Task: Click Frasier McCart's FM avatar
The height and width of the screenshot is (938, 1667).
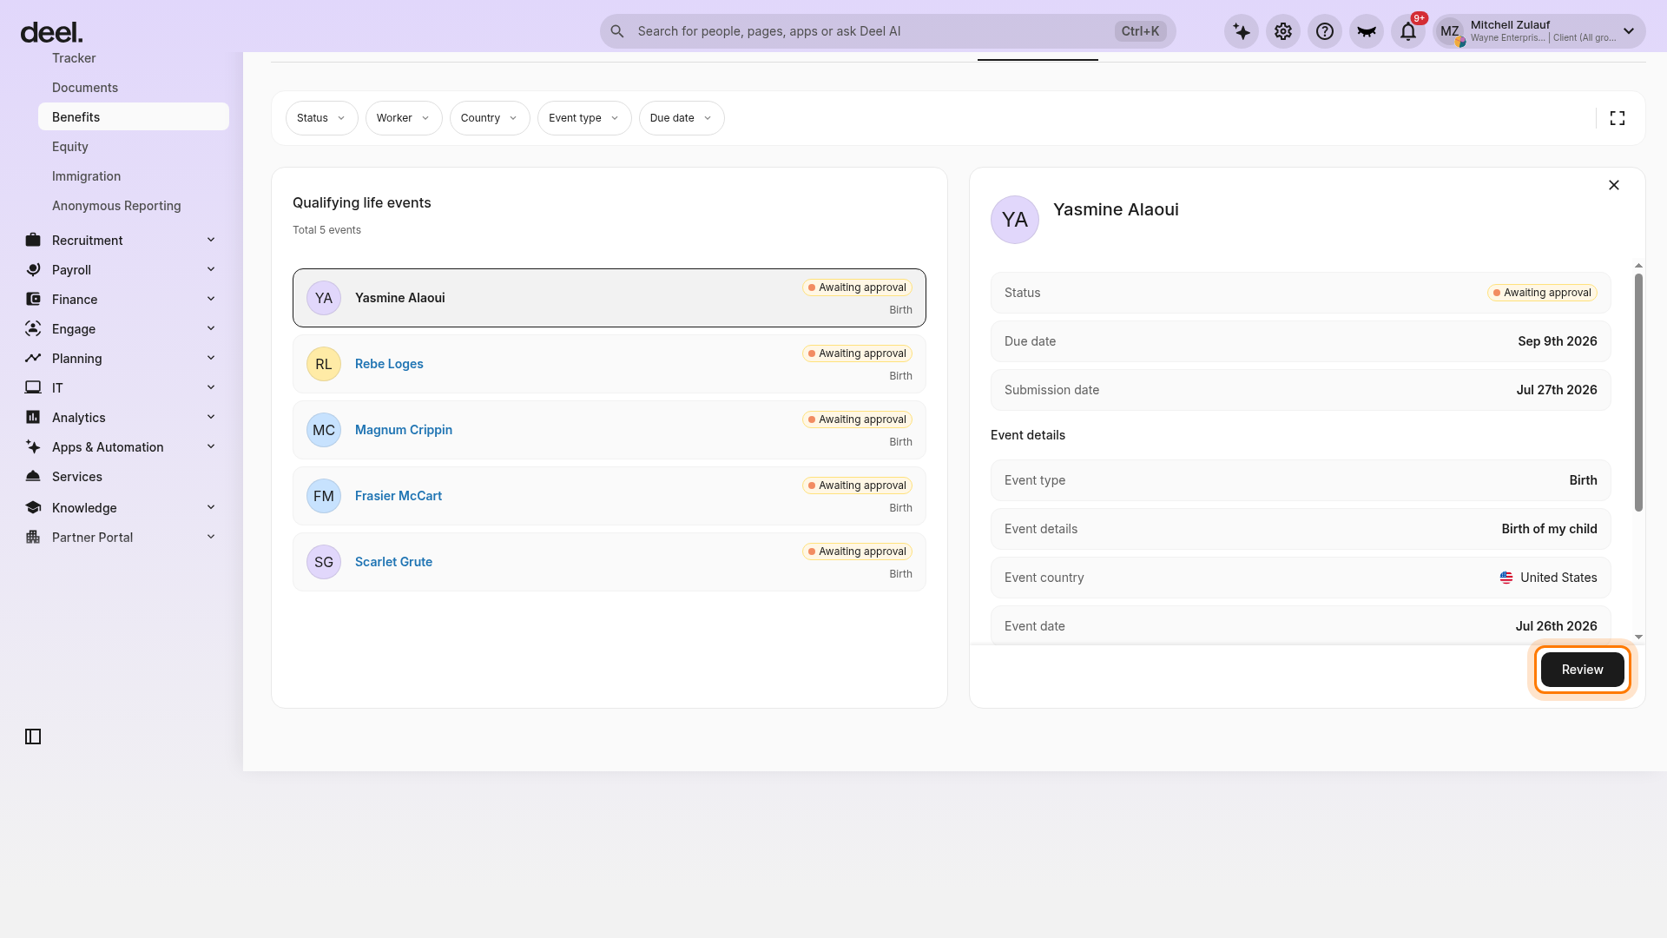Action: click(x=324, y=496)
